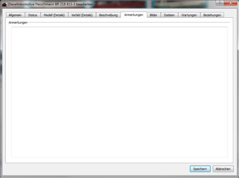Open the Beziehungen tab
The width and height of the screenshot is (239, 178).
(212, 15)
